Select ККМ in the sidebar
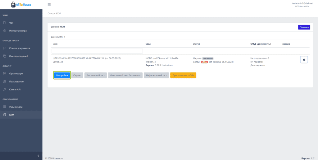The width and height of the screenshot is (318, 160). point(21,115)
